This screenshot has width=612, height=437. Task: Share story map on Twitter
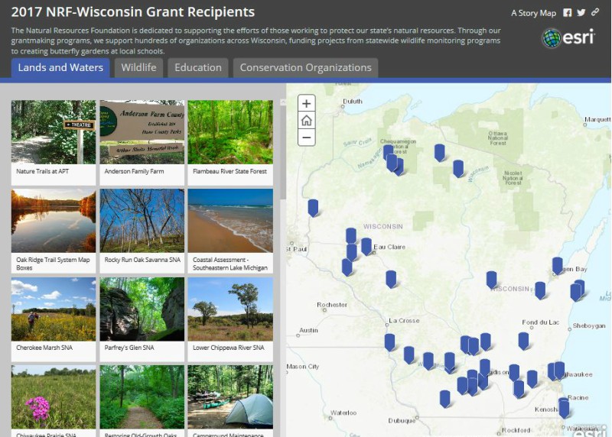point(581,12)
